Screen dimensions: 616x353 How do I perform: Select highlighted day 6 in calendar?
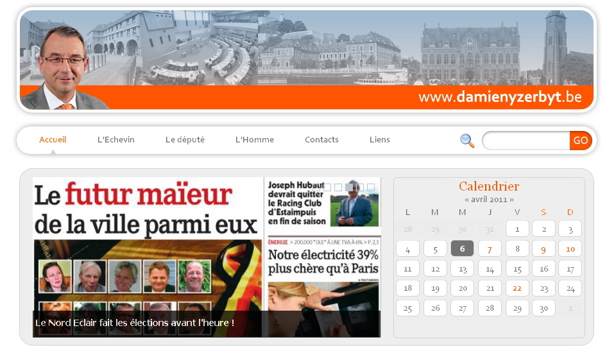pyautogui.click(x=462, y=249)
